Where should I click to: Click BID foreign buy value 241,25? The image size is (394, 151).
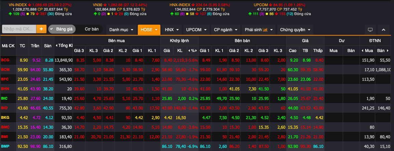pyautogui.click(x=368, y=108)
